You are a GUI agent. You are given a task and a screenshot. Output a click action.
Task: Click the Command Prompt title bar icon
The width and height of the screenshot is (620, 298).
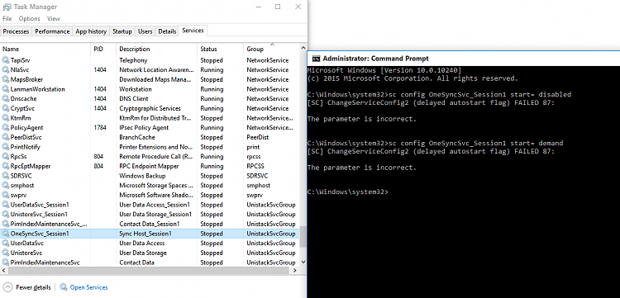tap(316, 59)
